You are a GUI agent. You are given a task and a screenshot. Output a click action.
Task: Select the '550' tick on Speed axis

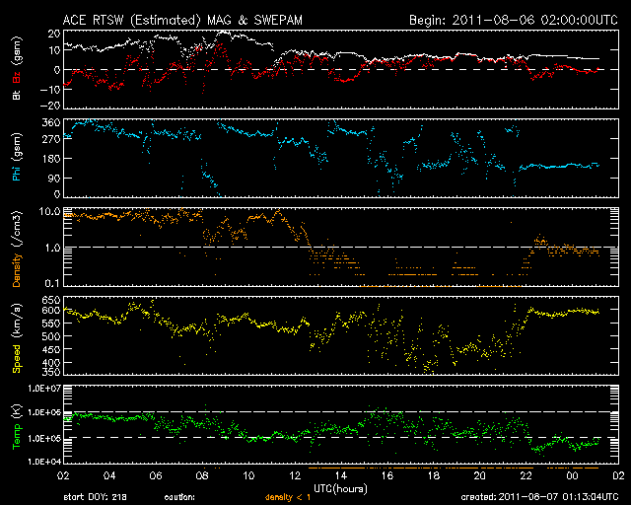(51, 324)
